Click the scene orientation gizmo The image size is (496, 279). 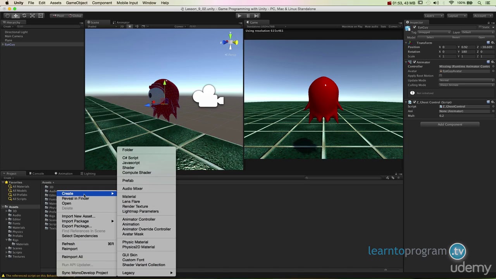point(230,41)
